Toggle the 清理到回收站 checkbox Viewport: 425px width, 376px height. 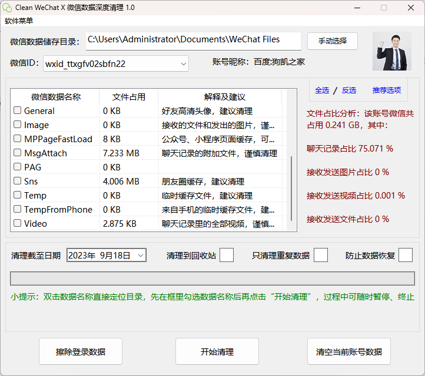pyautogui.click(x=227, y=255)
